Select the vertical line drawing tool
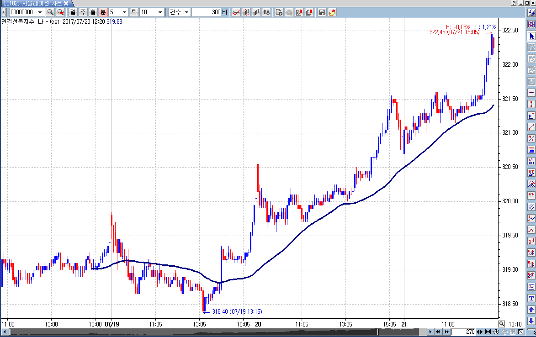 [531, 104]
